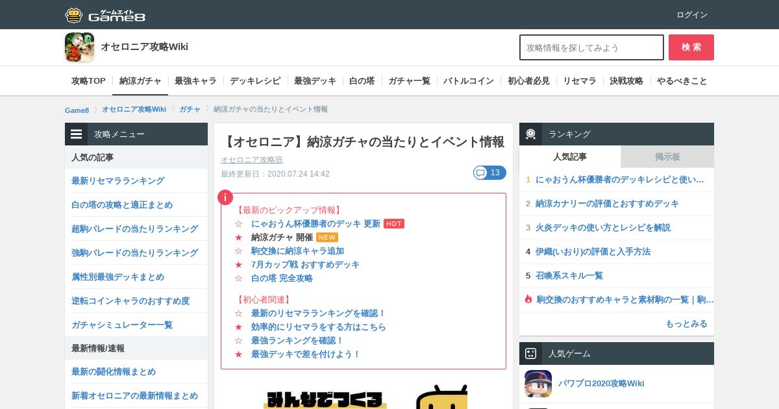Screen dimensions: 779x409
Task: Open 属性別最強デッキまとめ sidebar link
Action: click(117, 277)
